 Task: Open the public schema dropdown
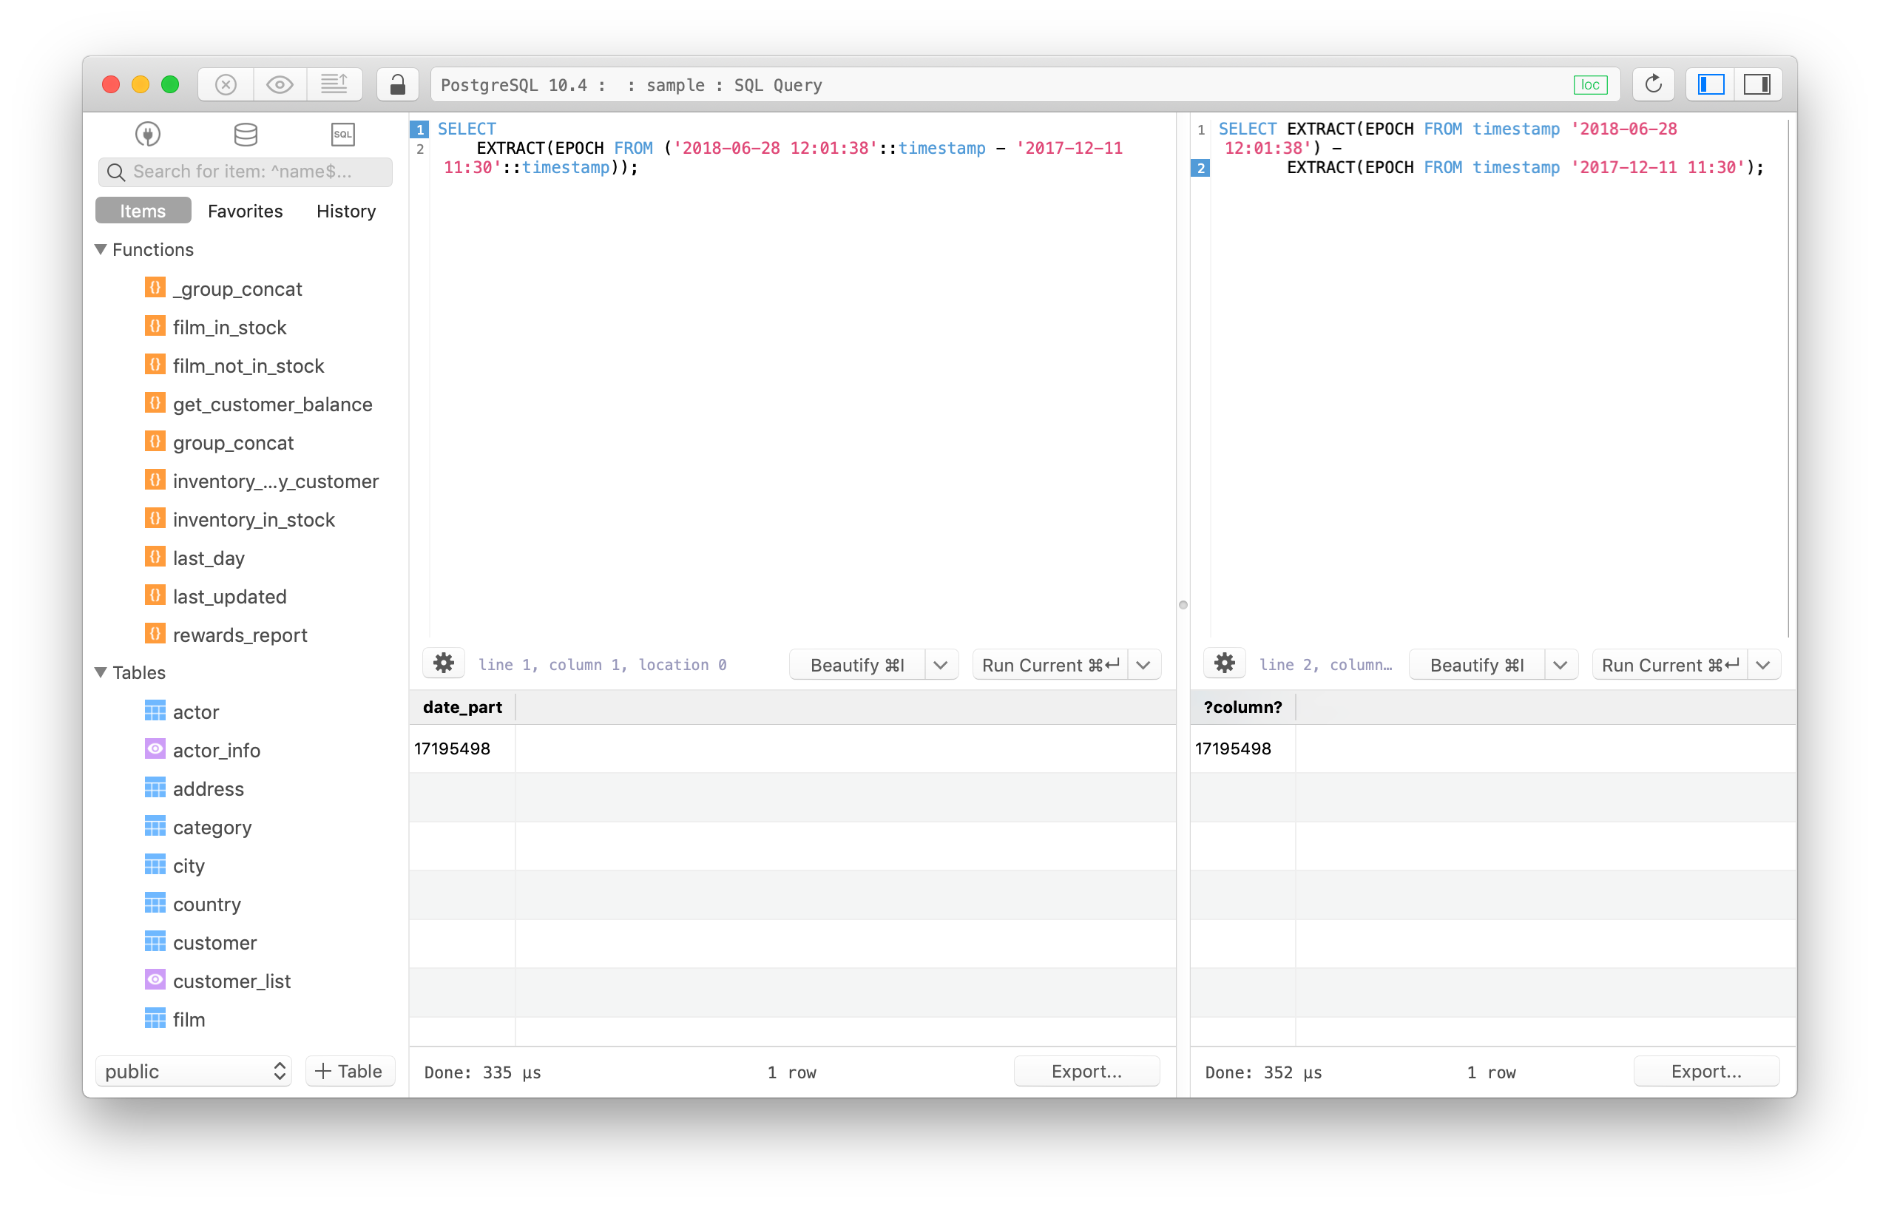coord(193,1071)
